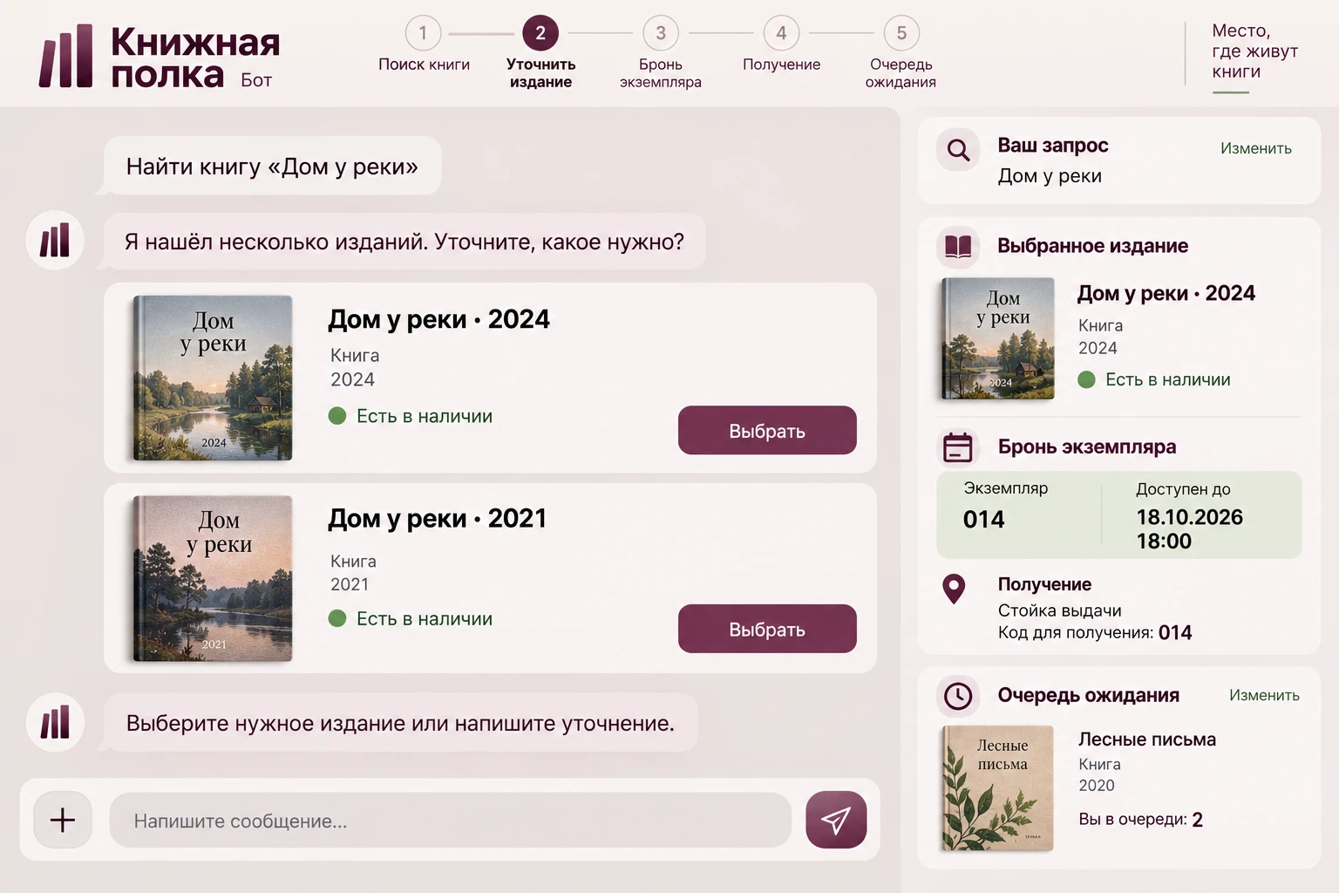Click the copy number 014 under Экземпляр

tap(984, 520)
